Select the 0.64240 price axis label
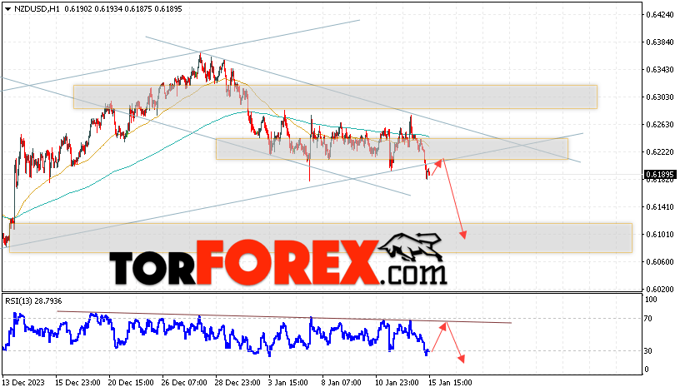This screenshot has width=680, height=392. click(x=660, y=15)
